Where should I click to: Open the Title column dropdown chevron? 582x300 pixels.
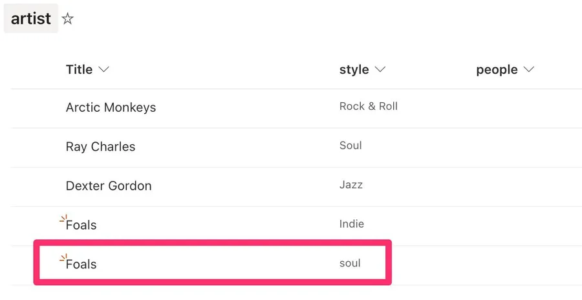(x=103, y=70)
